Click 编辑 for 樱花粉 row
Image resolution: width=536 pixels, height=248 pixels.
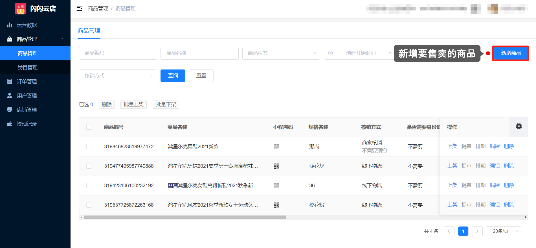click(495, 205)
